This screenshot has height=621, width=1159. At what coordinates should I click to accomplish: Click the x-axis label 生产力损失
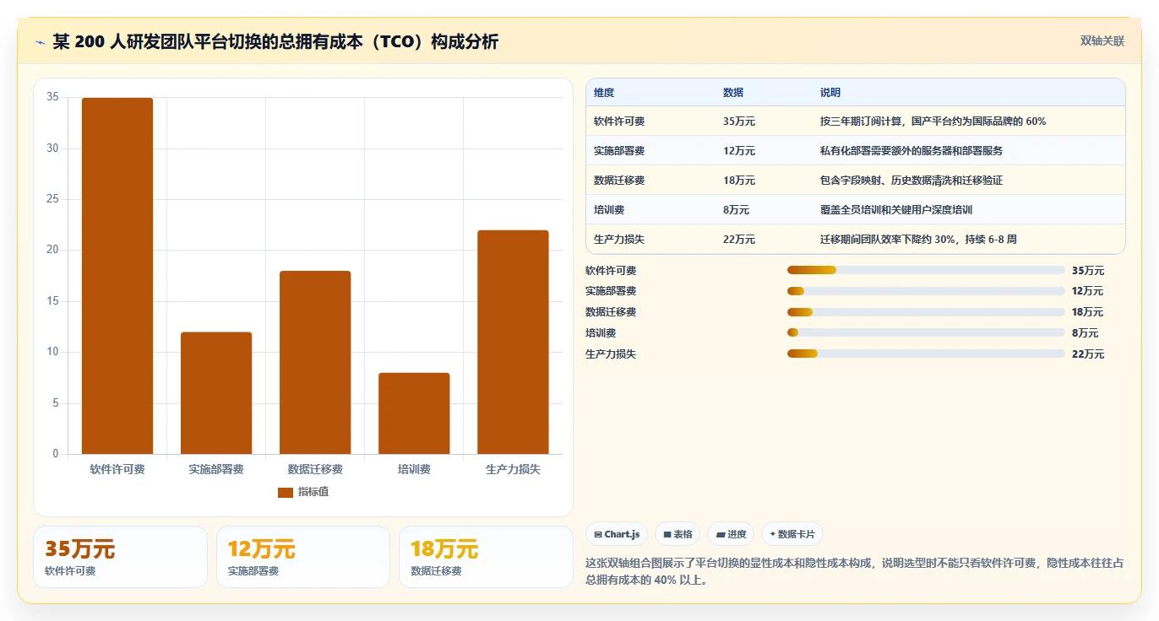[513, 469]
